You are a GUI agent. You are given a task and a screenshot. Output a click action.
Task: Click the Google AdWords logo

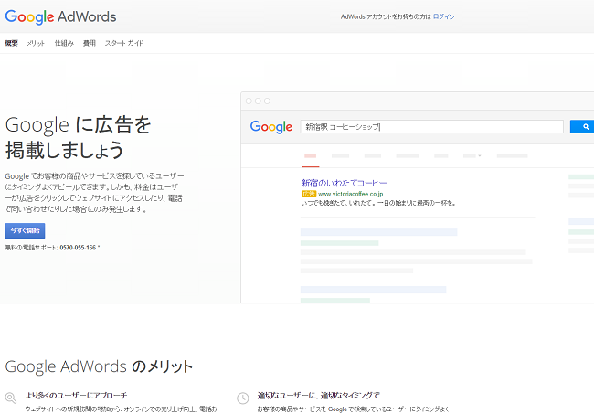tap(60, 16)
